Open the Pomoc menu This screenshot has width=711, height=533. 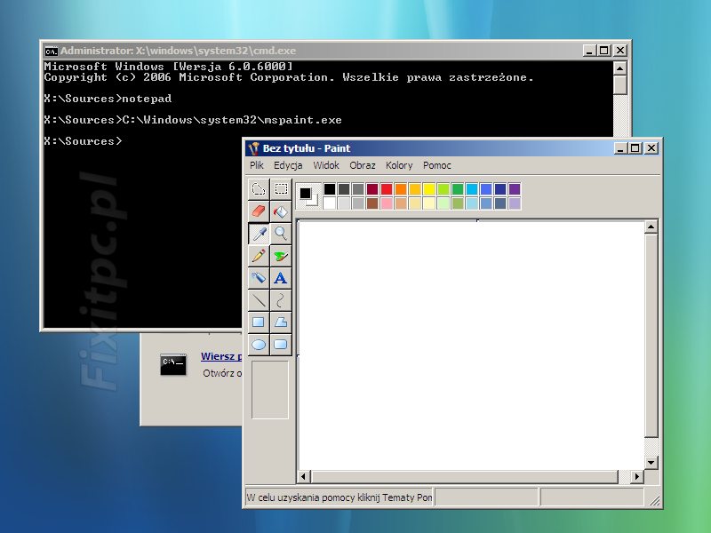[437, 165]
